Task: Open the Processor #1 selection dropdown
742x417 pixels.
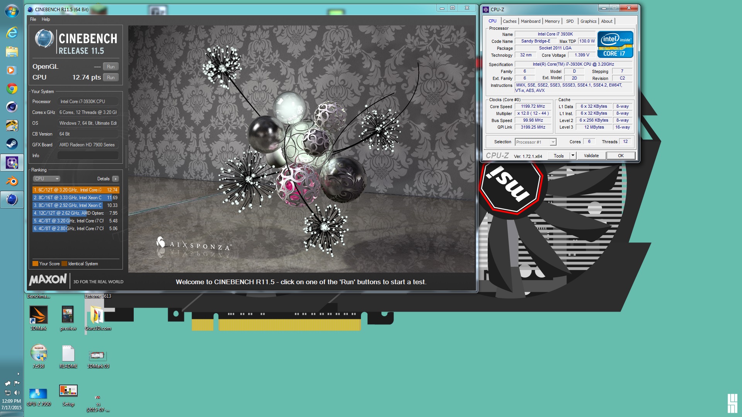Action: pyautogui.click(x=535, y=142)
